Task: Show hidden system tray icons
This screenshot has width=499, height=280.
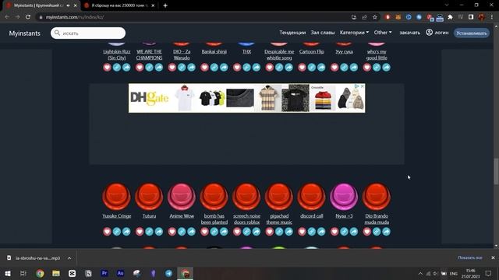Action: tap(420, 273)
